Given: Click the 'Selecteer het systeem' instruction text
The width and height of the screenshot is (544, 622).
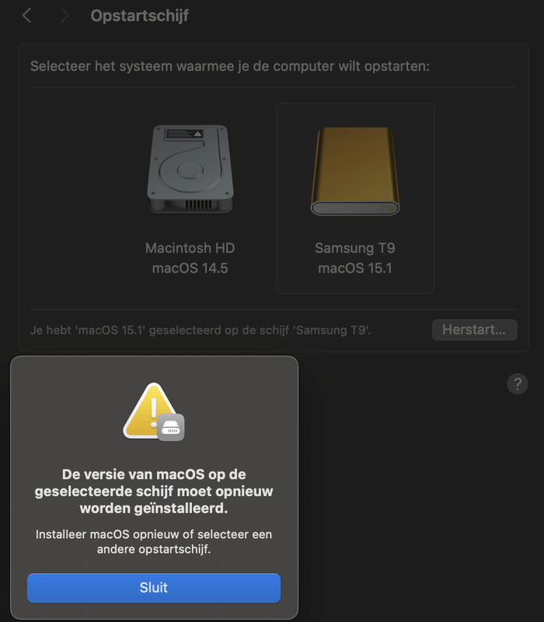Looking at the screenshot, I should coord(229,66).
